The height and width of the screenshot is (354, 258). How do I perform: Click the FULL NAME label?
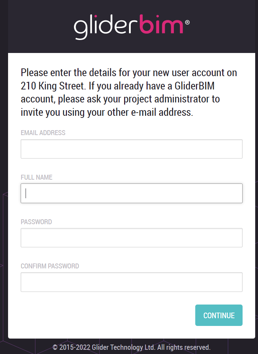(36, 178)
